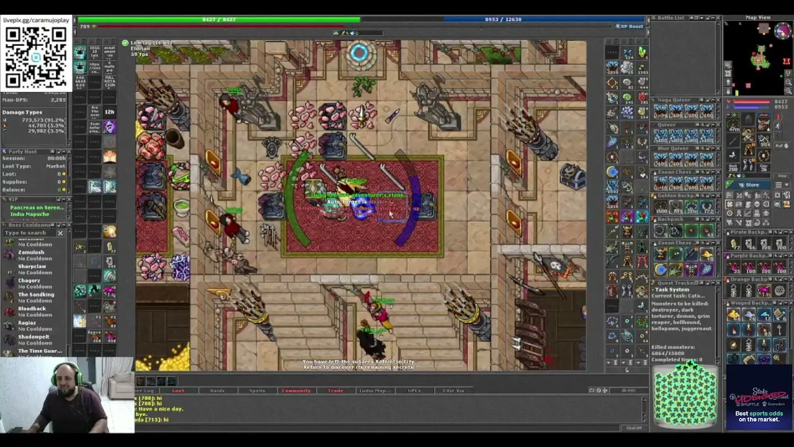Click the blue crescent moon action bar item
This screenshot has height=447, width=794.
(612, 173)
